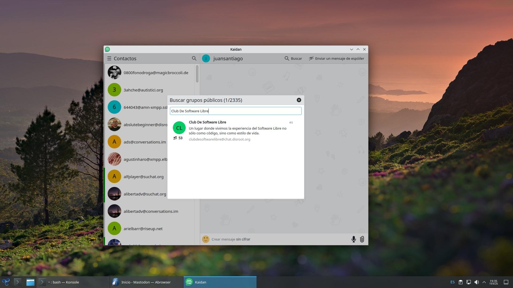Click the group member count 53
Viewport: 513px width, 288px height.
coord(178,138)
